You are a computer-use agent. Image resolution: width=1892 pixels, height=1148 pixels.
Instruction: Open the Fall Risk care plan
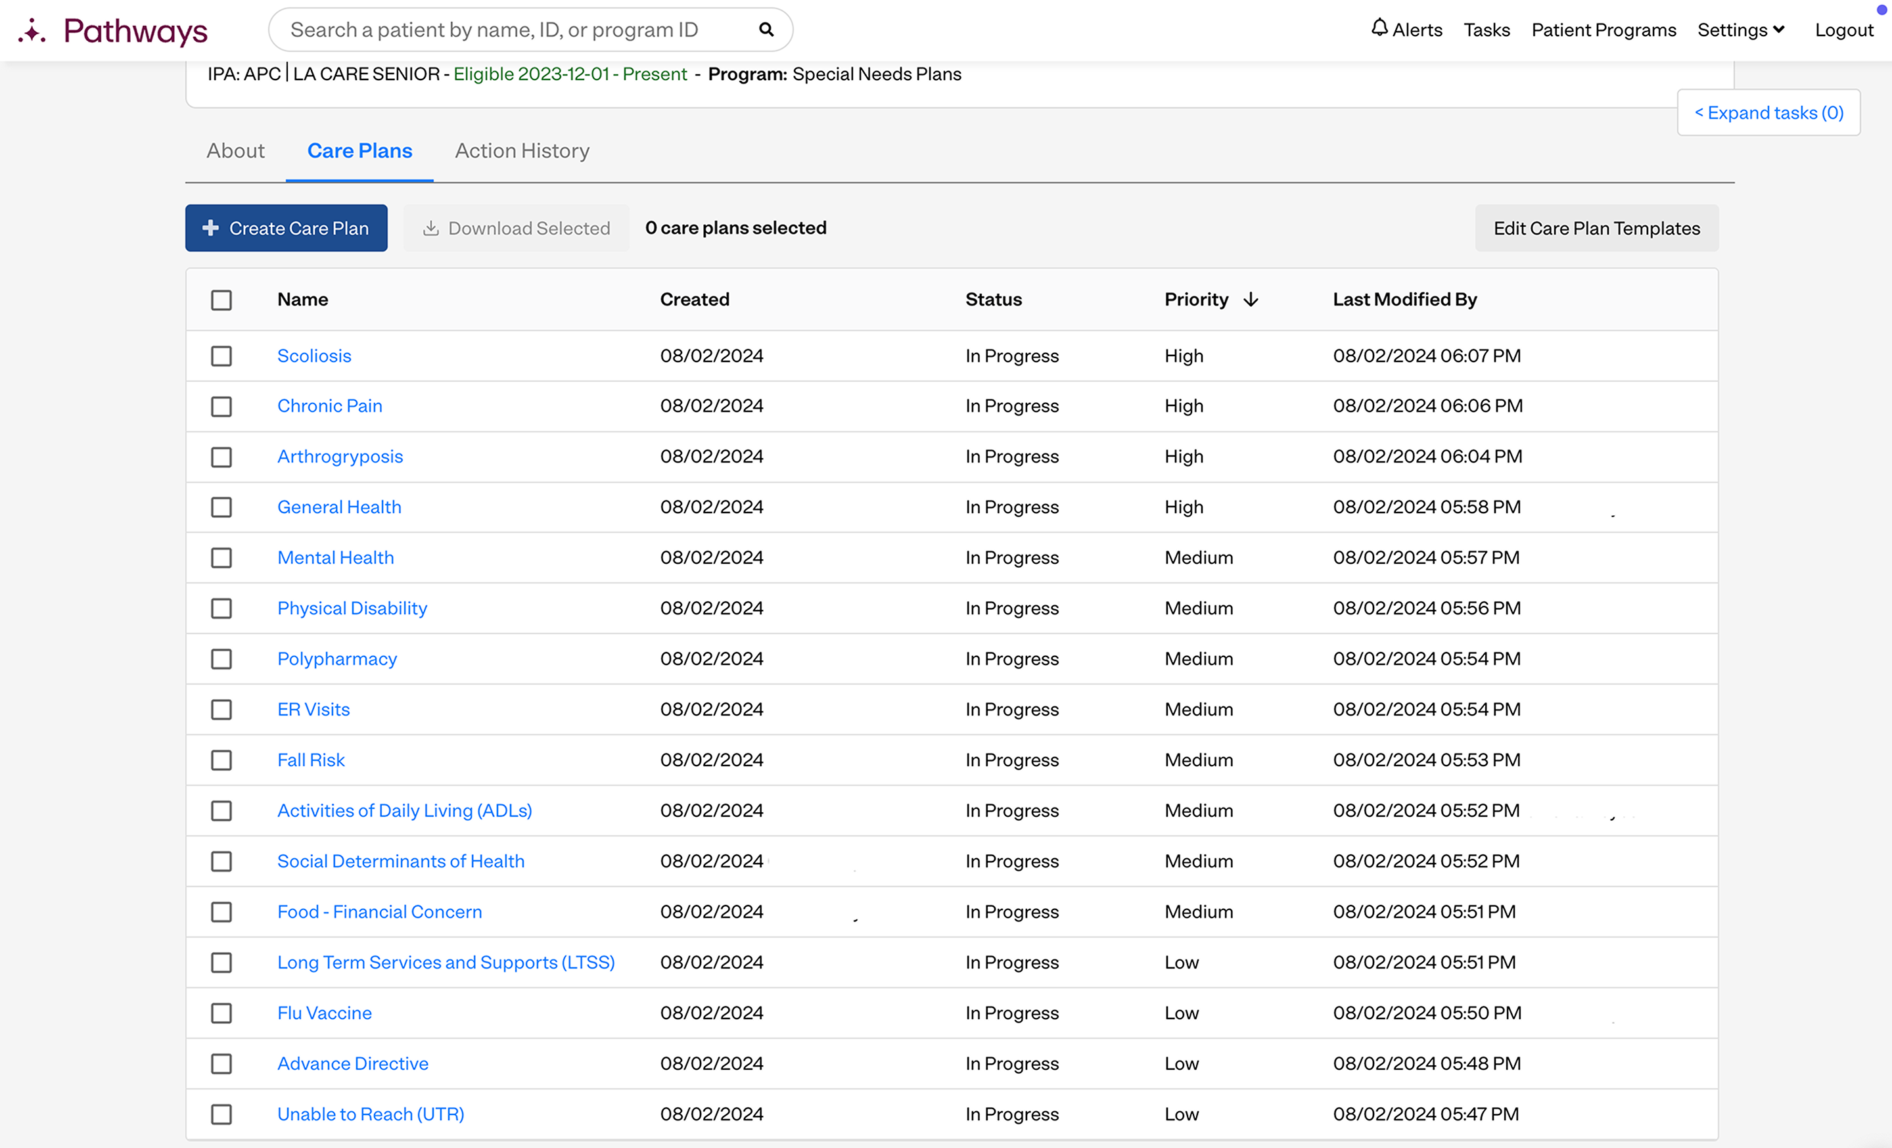point(311,760)
